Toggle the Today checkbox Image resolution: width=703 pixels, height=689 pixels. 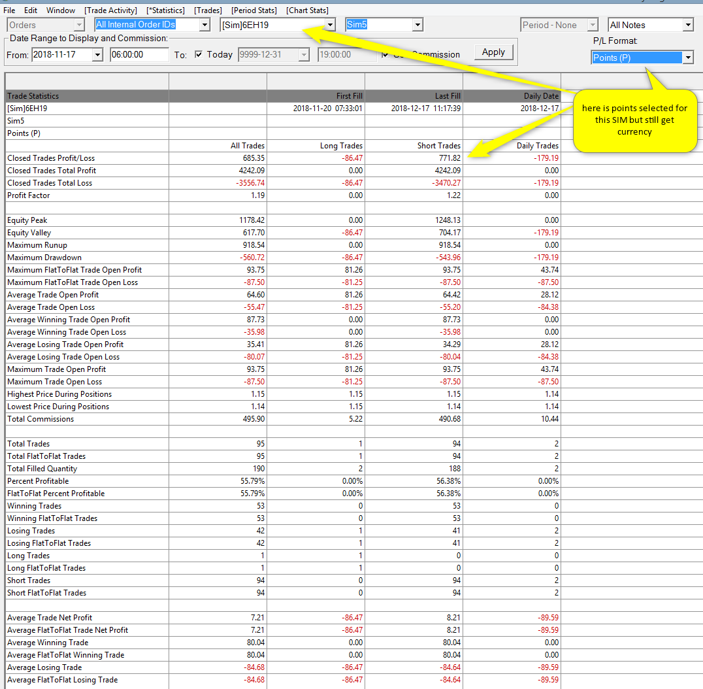pyautogui.click(x=199, y=54)
